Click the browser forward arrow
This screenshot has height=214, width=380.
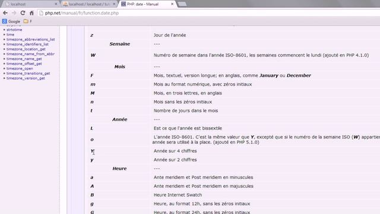pyautogui.click(x=14, y=13)
